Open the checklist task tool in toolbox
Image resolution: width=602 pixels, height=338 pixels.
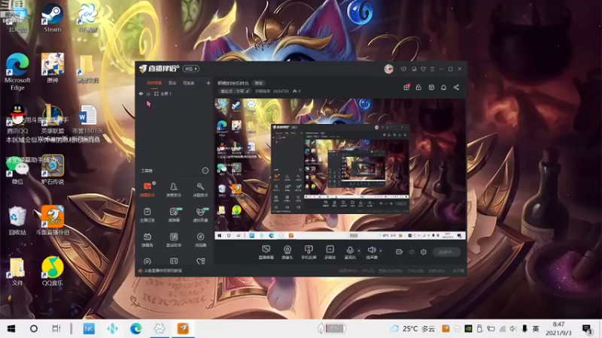click(147, 215)
